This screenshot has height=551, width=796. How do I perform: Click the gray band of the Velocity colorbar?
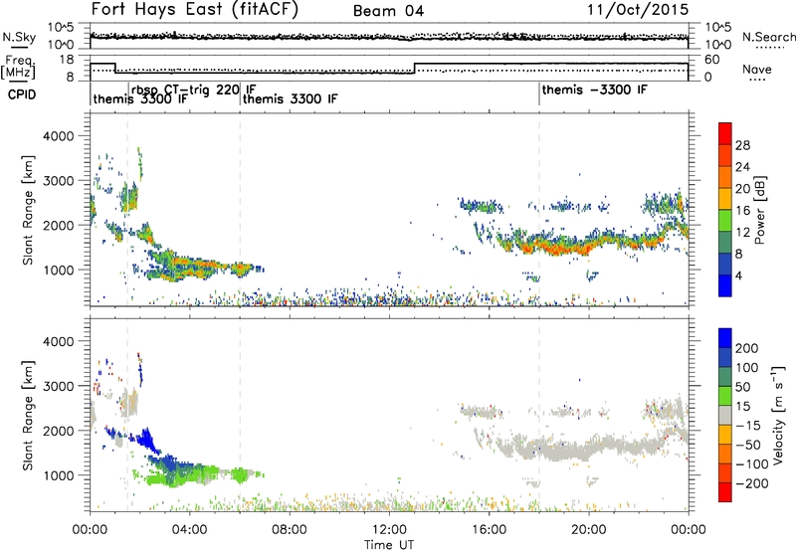(x=725, y=416)
